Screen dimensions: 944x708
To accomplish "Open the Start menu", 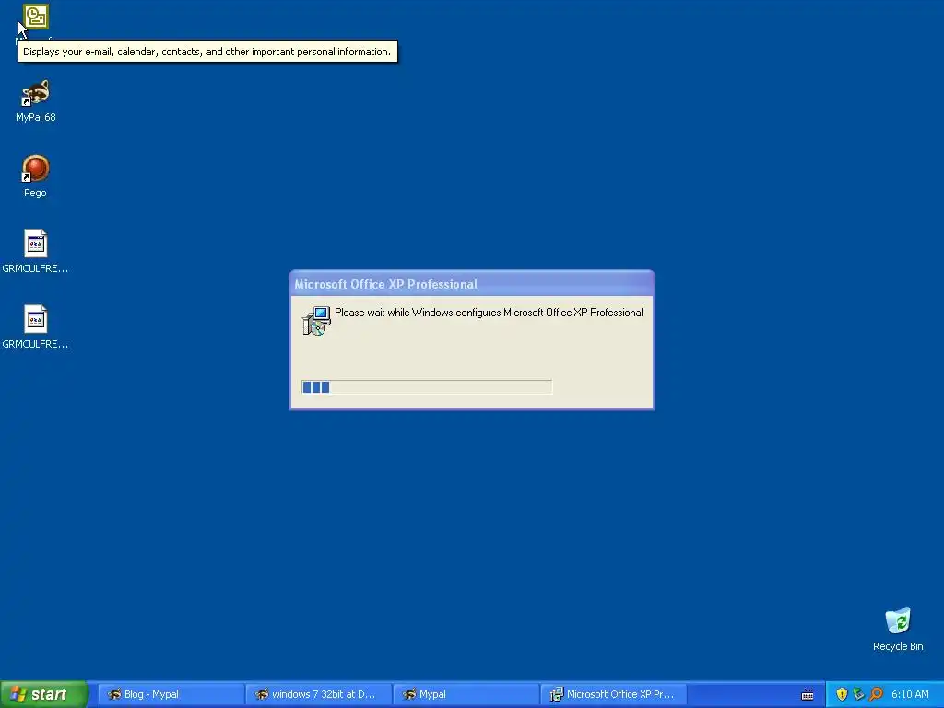I will coord(44,694).
